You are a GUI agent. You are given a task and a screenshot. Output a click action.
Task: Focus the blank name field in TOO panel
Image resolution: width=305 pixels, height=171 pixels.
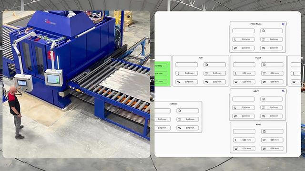[x=186, y=65]
